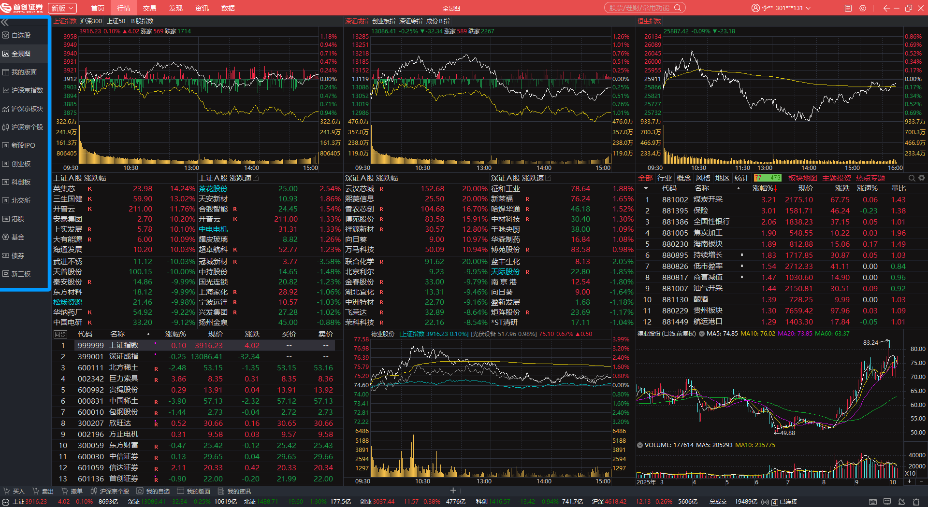The width and height of the screenshot is (928, 507).
Task: Open the news list icon in title bar
Action: (x=848, y=8)
